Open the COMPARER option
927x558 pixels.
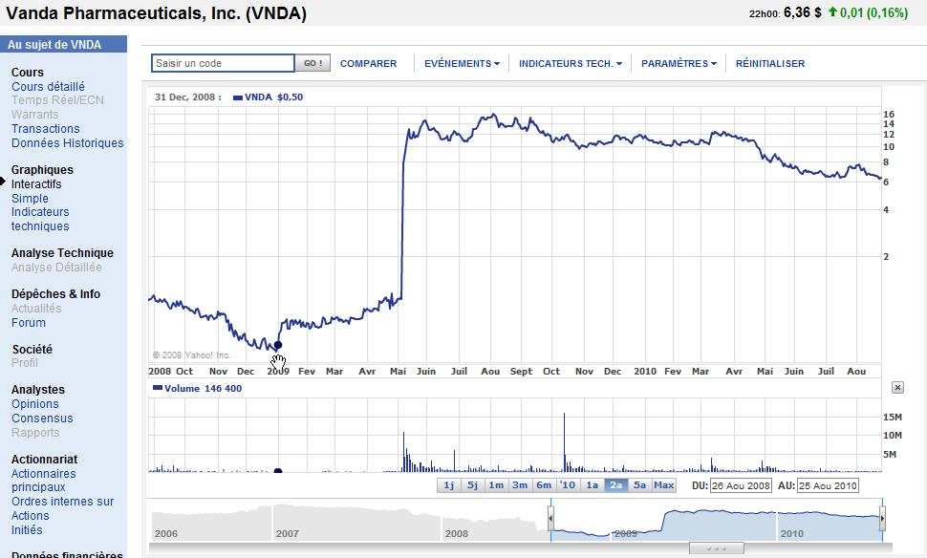coord(368,63)
